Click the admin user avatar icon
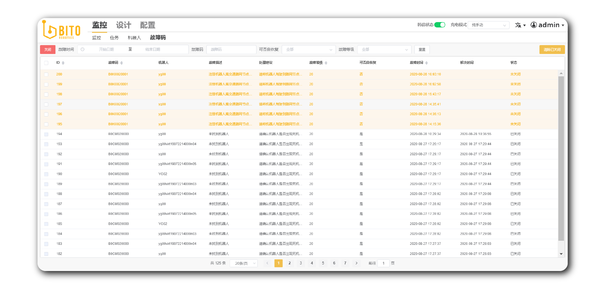The width and height of the screenshot is (605, 289). (x=533, y=25)
